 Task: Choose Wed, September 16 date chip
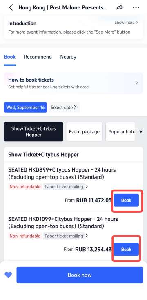[x=25, y=108]
